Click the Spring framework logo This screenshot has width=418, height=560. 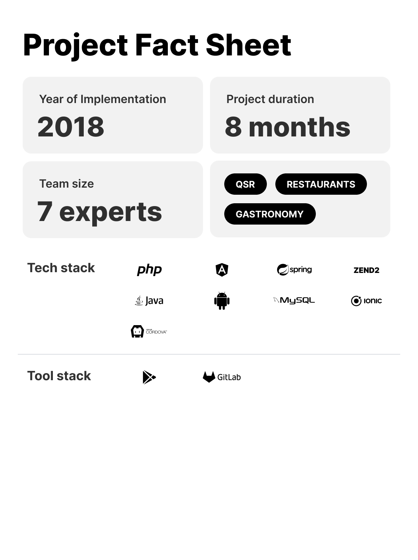point(294,270)
